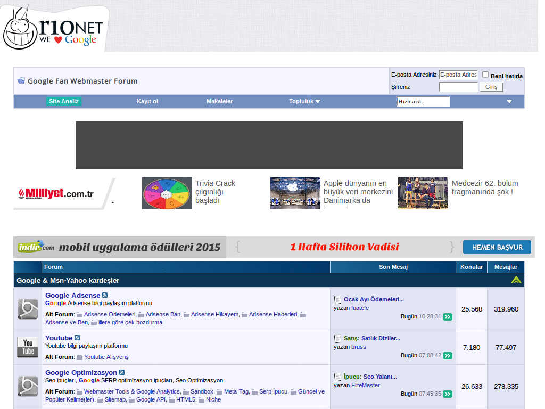Focus the Şifreniz password field
Image resolution: width=545 pixels, height=409 pixels.
pos(458,87)
